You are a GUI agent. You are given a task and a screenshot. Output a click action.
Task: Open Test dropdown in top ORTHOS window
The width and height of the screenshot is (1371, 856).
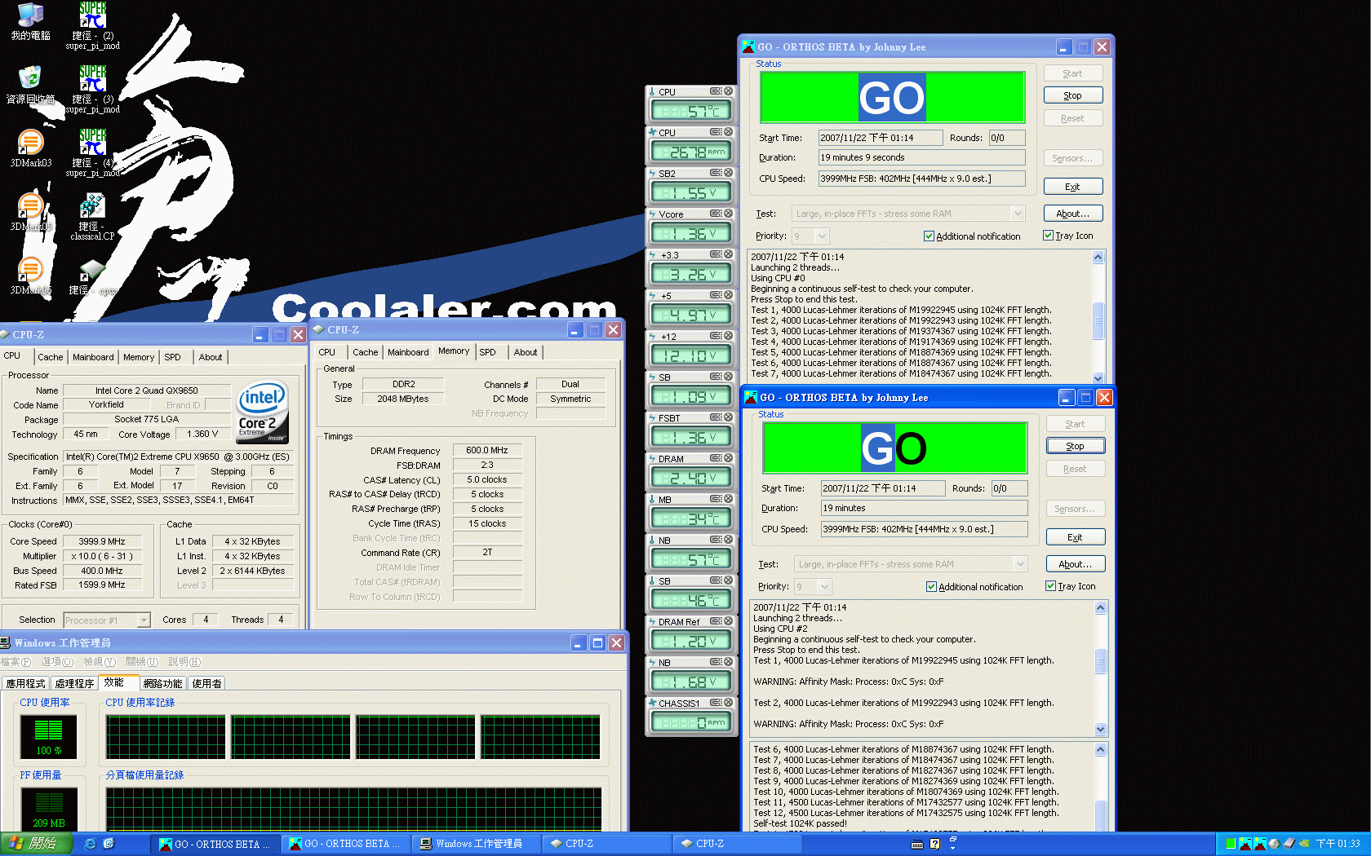(x=1018, y=214)
